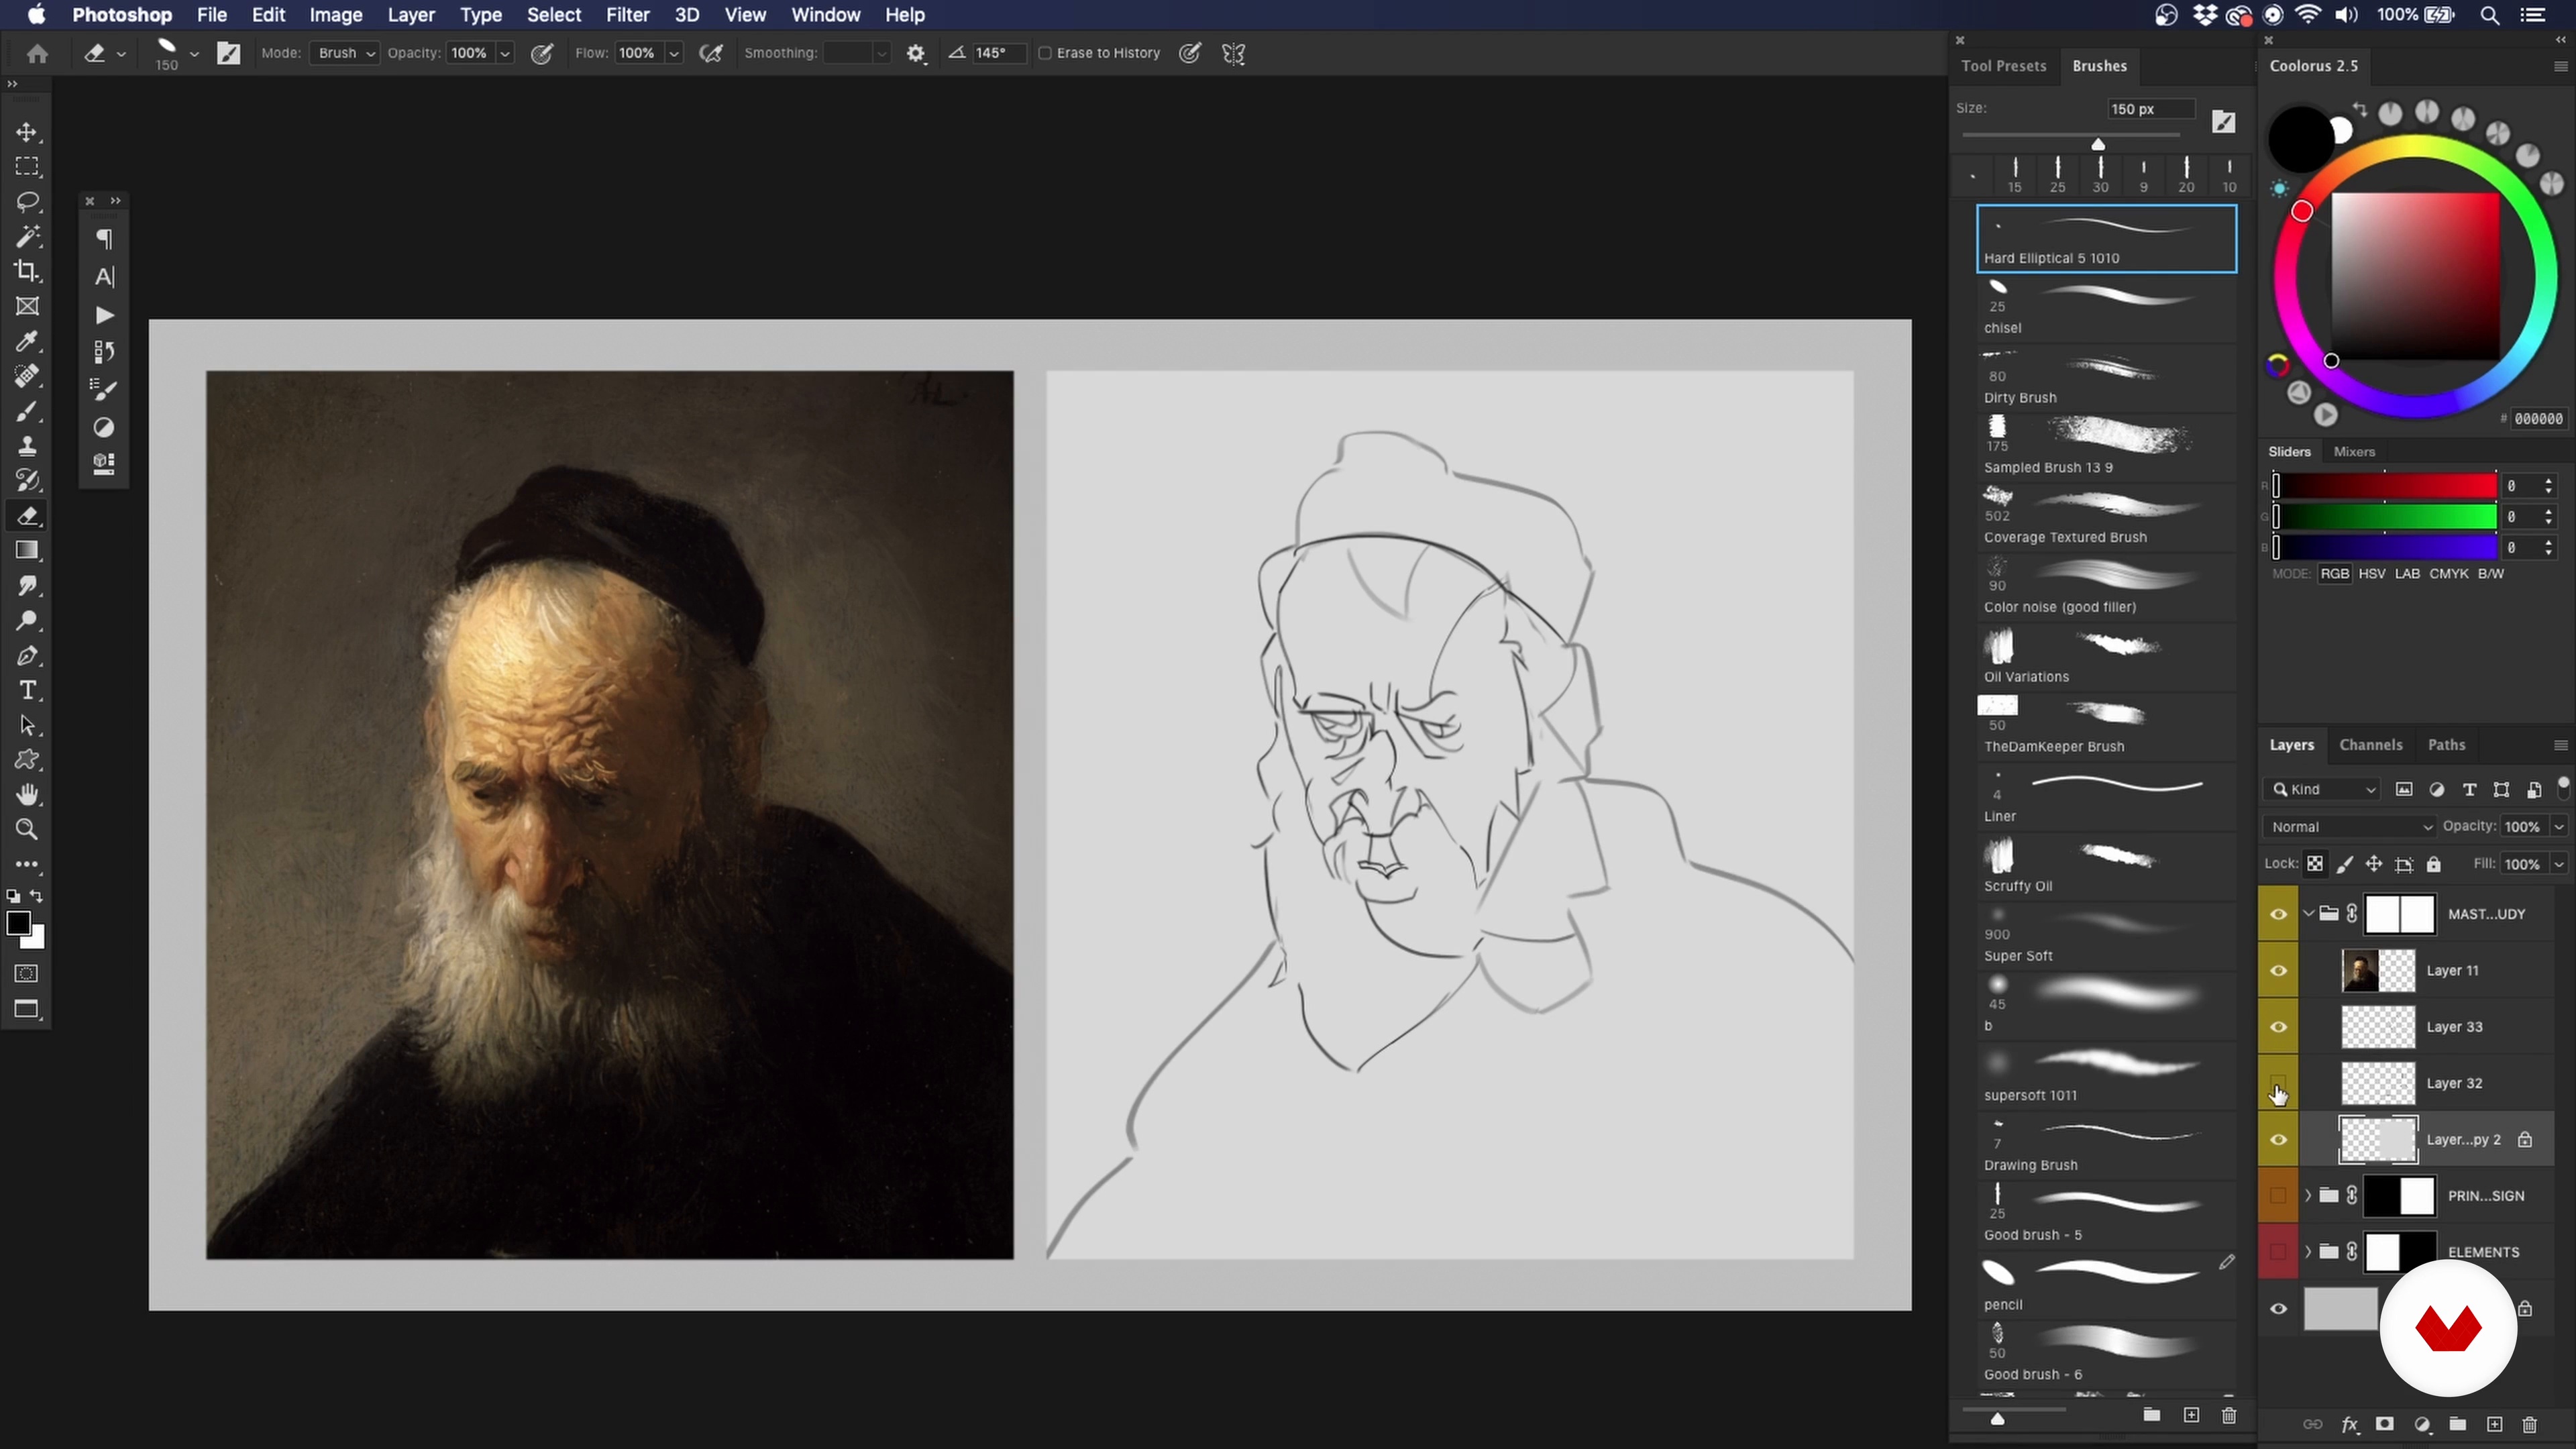Select HSV color mode
This screenshot has width=2576, height=1449.
(2371, 574)
